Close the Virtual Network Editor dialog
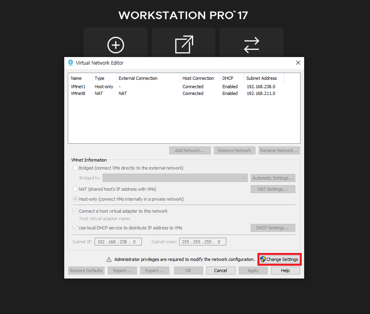The image size is (370, 314). (x=298, y=63)
